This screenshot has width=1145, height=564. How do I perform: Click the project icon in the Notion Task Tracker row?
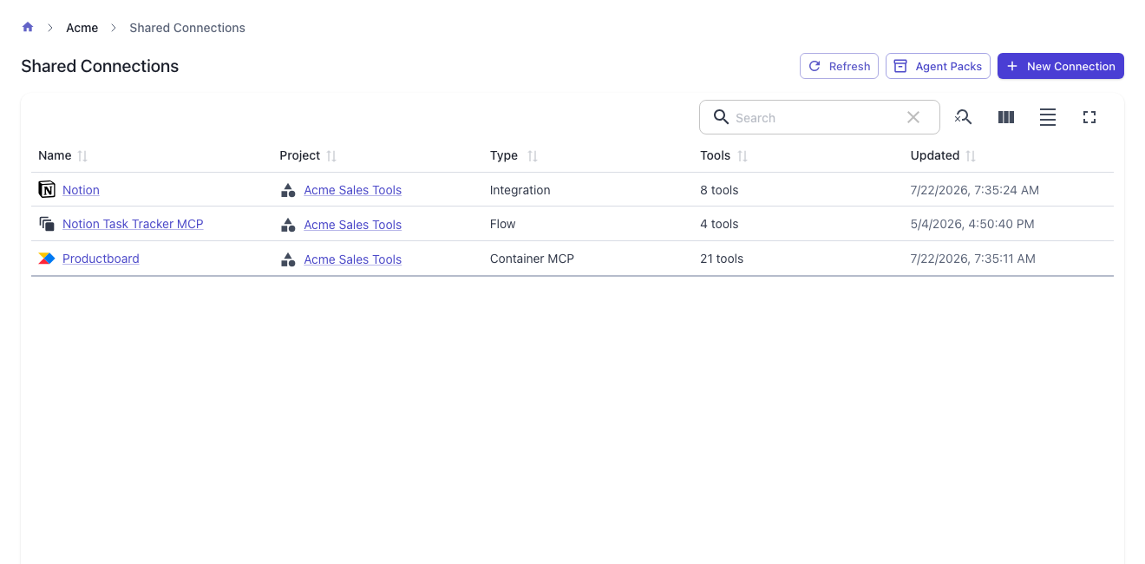point(288,225)
